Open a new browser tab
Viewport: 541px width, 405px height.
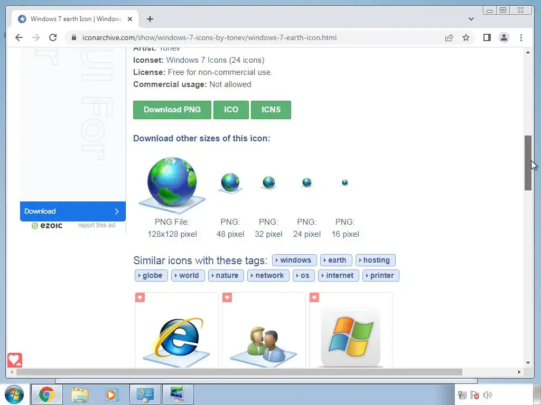(x=150, y=19)
